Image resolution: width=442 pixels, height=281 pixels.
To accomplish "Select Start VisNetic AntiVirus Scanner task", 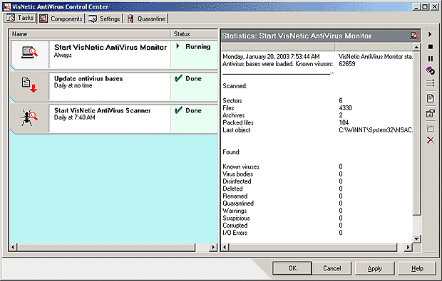I will (x=114, y=118).
